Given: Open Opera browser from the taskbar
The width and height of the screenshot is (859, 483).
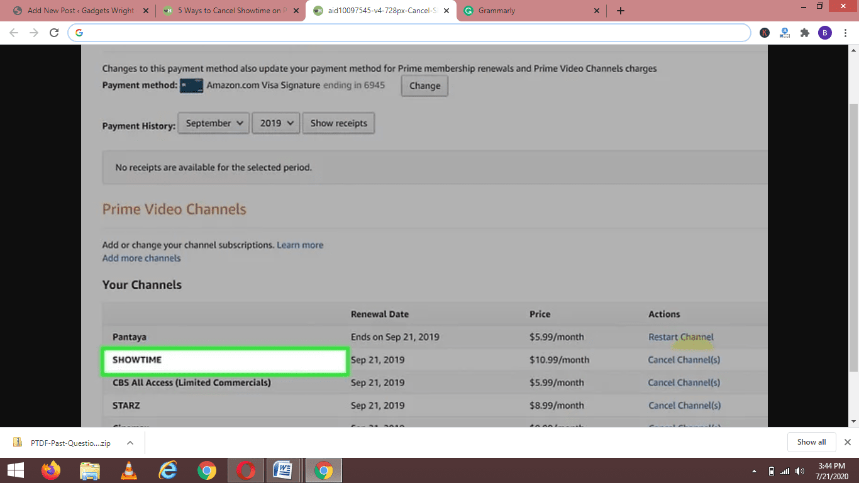Looking at the screenshot, I should point(246,470).
